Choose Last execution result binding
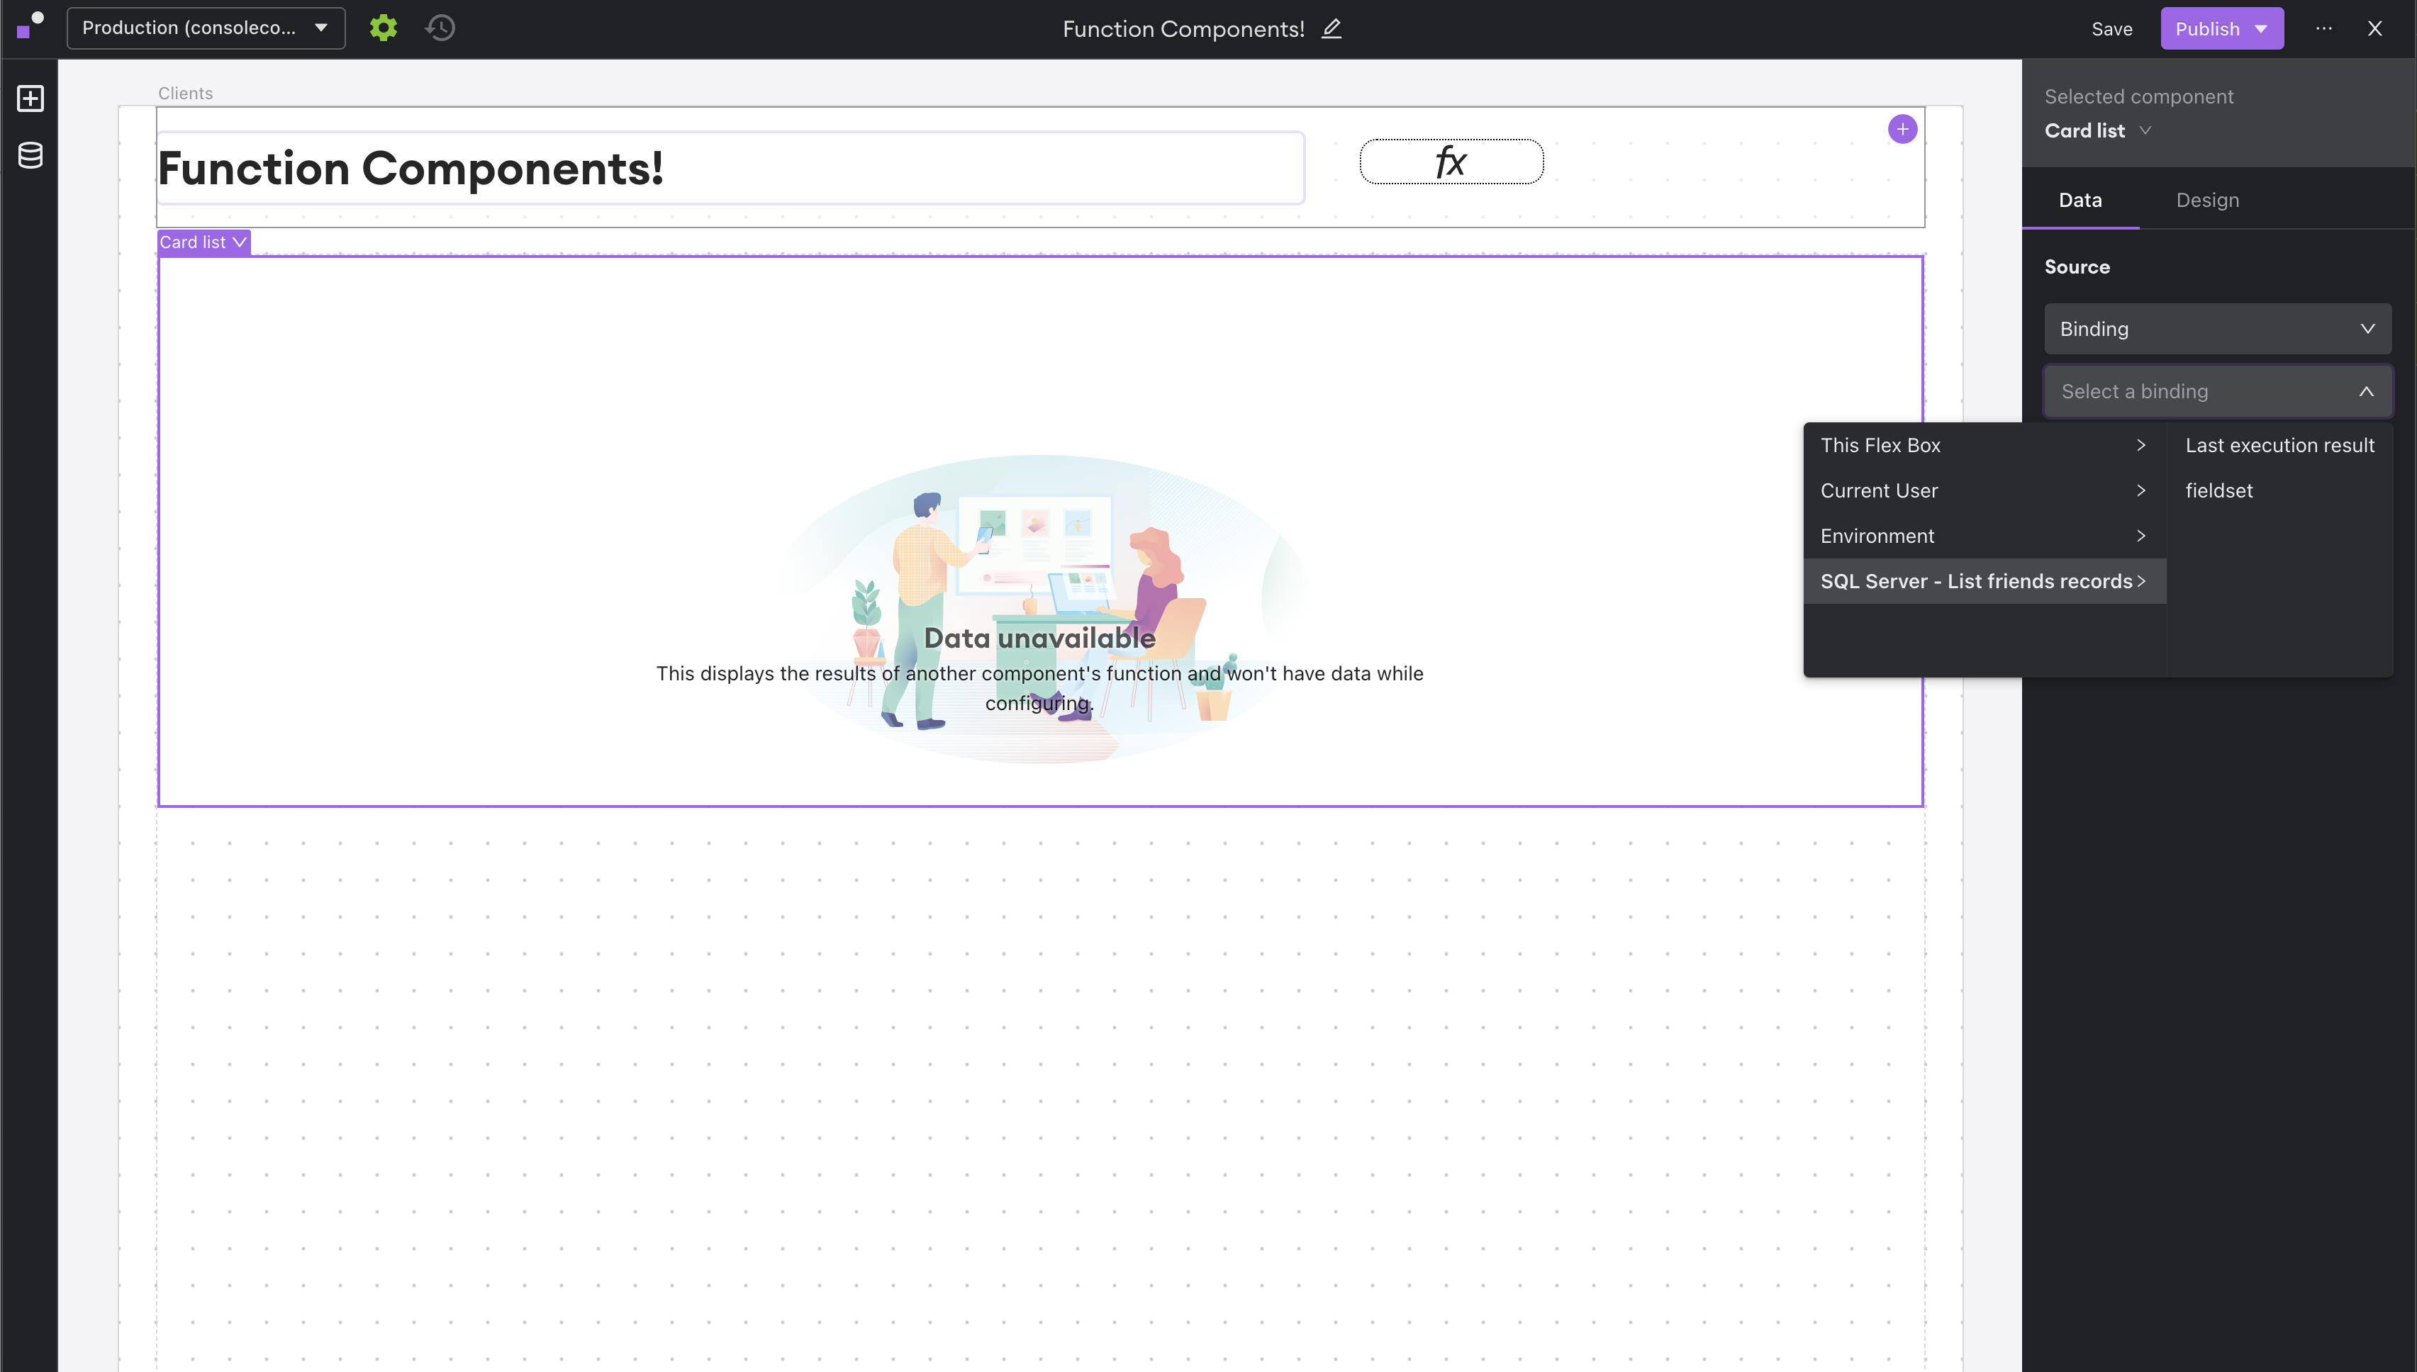 tap(2279, 445)
